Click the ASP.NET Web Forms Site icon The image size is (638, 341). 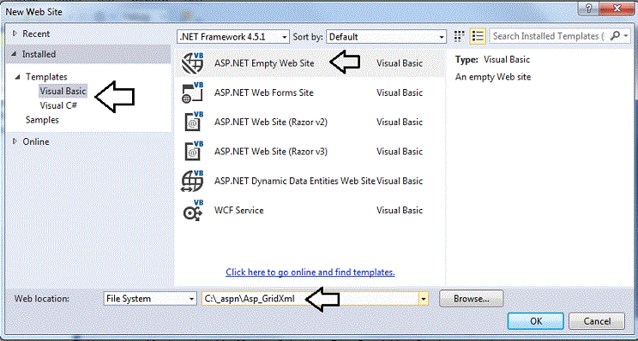(192, 93)
